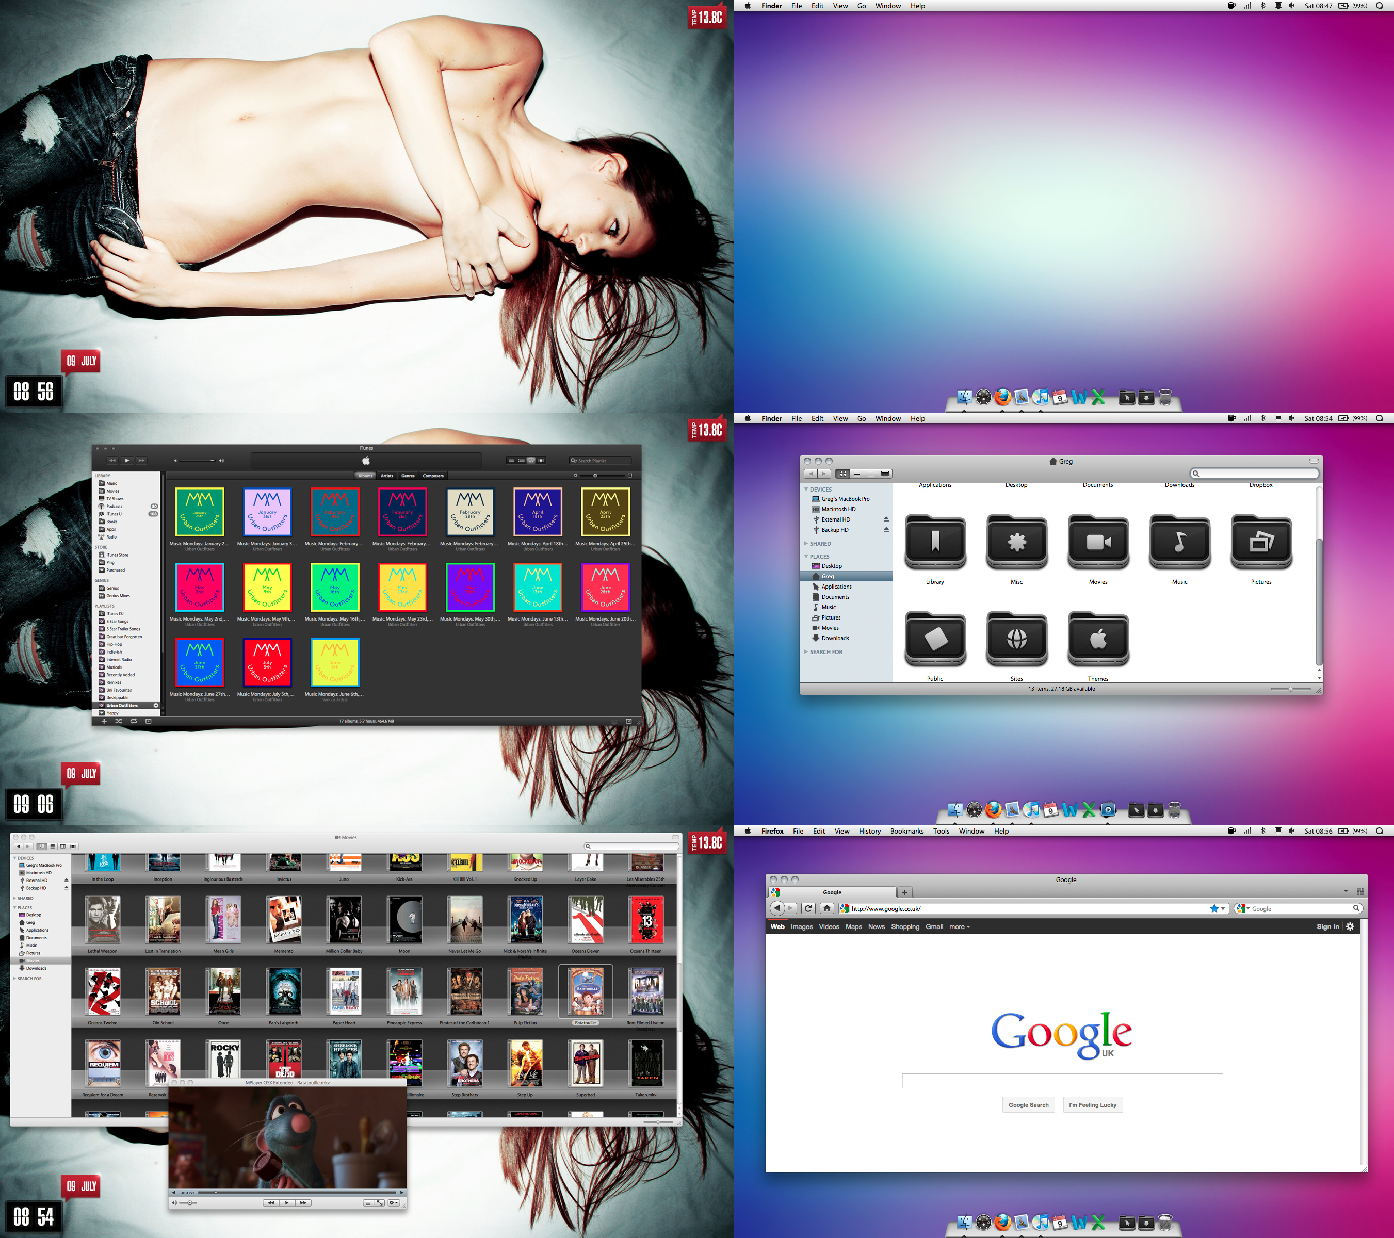Expand Google's 'more' dropdown in navbar
The width and height of the screenshot is (1394, 1238).
pyautogui.click(x=959, y=927)
